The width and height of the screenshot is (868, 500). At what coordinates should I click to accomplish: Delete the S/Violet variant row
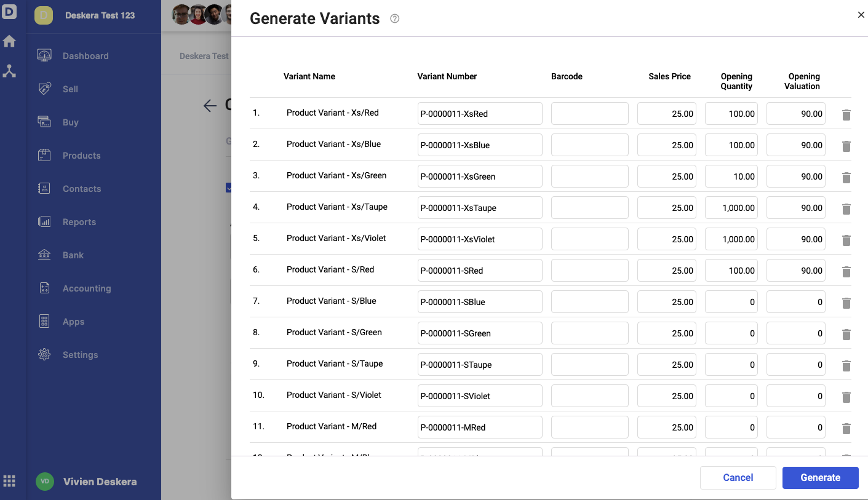pos(846,397)
